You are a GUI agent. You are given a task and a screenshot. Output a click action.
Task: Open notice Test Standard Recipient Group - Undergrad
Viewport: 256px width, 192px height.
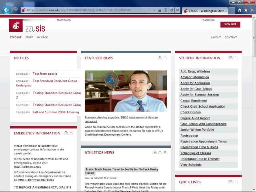pyautogui.click(x=48, y=83)
